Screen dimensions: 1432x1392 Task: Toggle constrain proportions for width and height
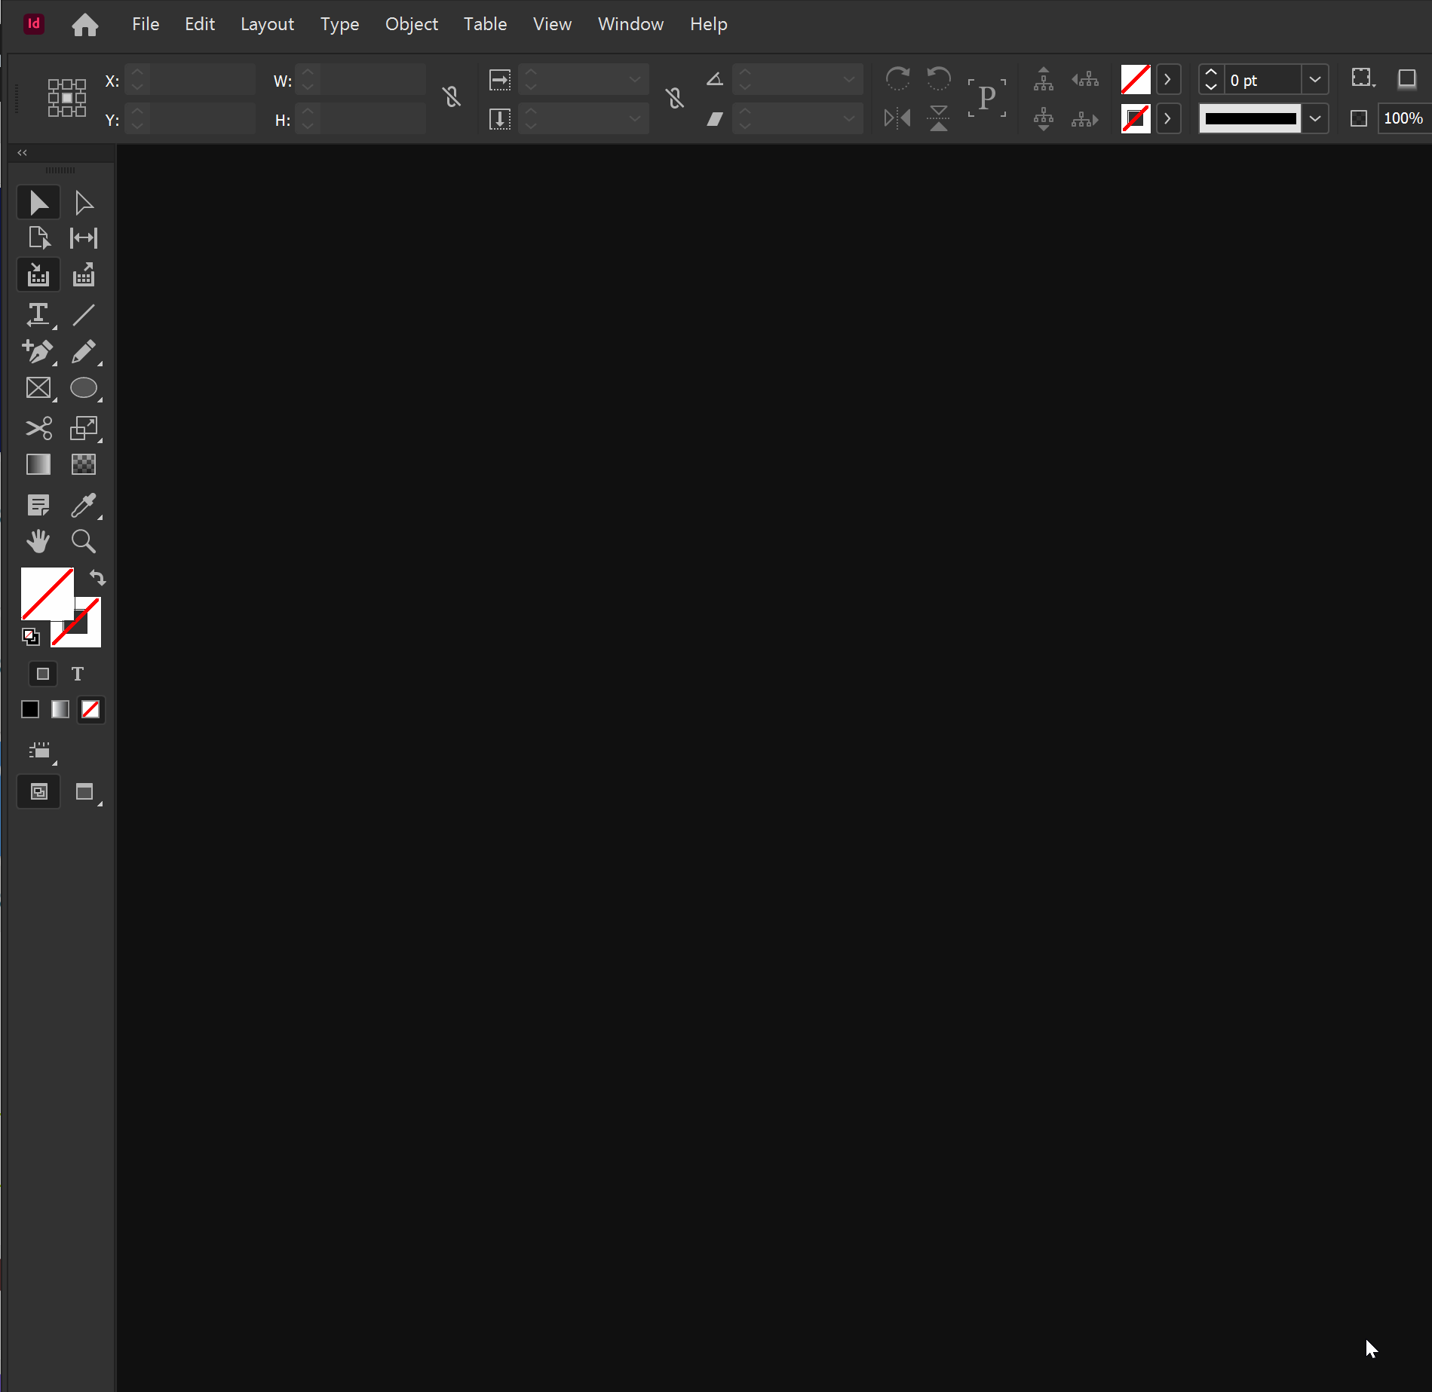coord(452,96)
